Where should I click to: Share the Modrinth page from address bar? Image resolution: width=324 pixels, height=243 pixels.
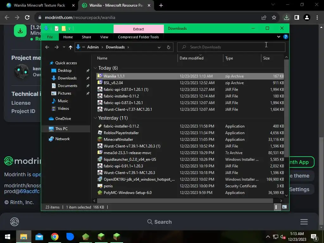point(264,18)
